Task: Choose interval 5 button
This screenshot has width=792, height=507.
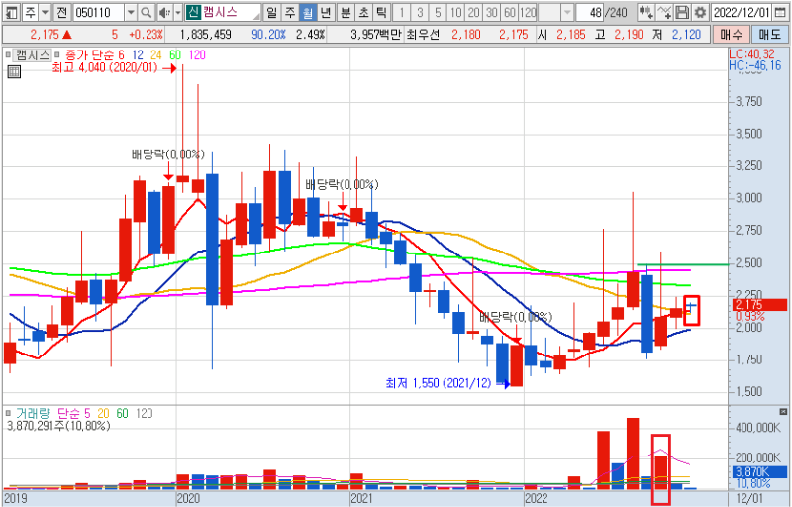Action: (438, 12)
